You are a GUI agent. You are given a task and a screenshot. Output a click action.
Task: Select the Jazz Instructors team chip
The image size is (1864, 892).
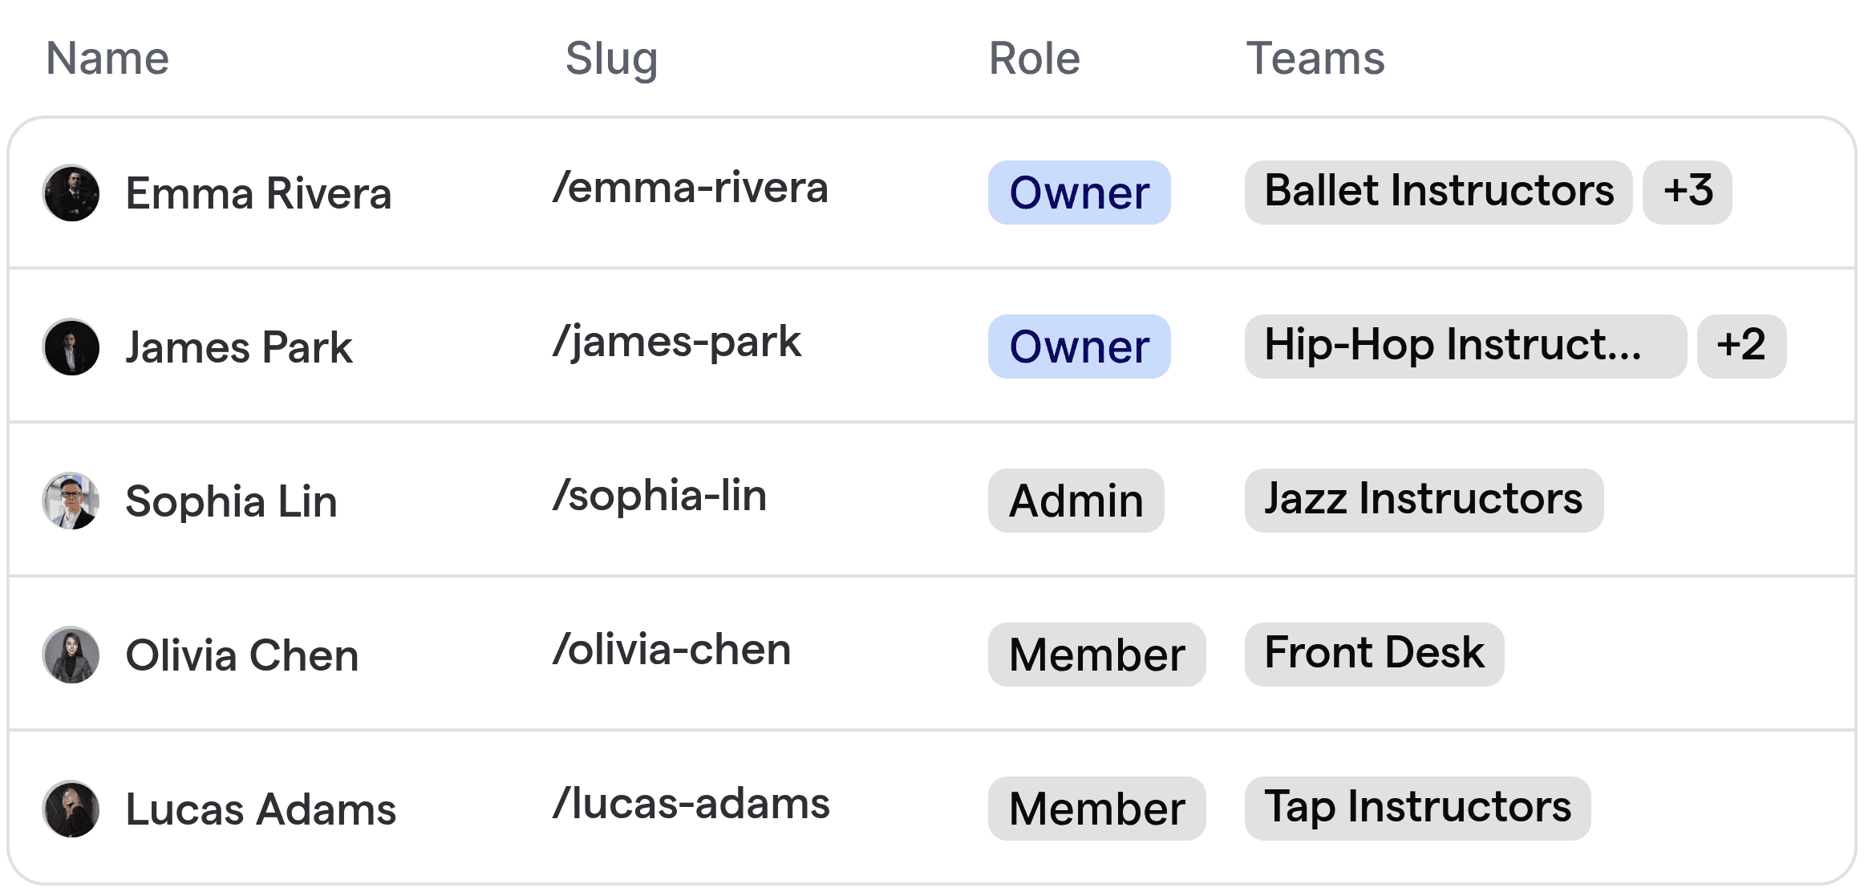click(x=1423, y=501)
